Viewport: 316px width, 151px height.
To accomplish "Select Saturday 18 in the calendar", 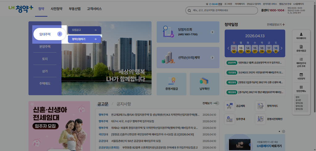I will point(276,48).
